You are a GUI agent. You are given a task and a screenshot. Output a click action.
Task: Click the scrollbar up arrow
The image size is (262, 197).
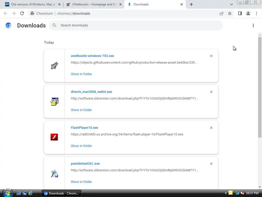pyautogui.click(x=260, y=35)
